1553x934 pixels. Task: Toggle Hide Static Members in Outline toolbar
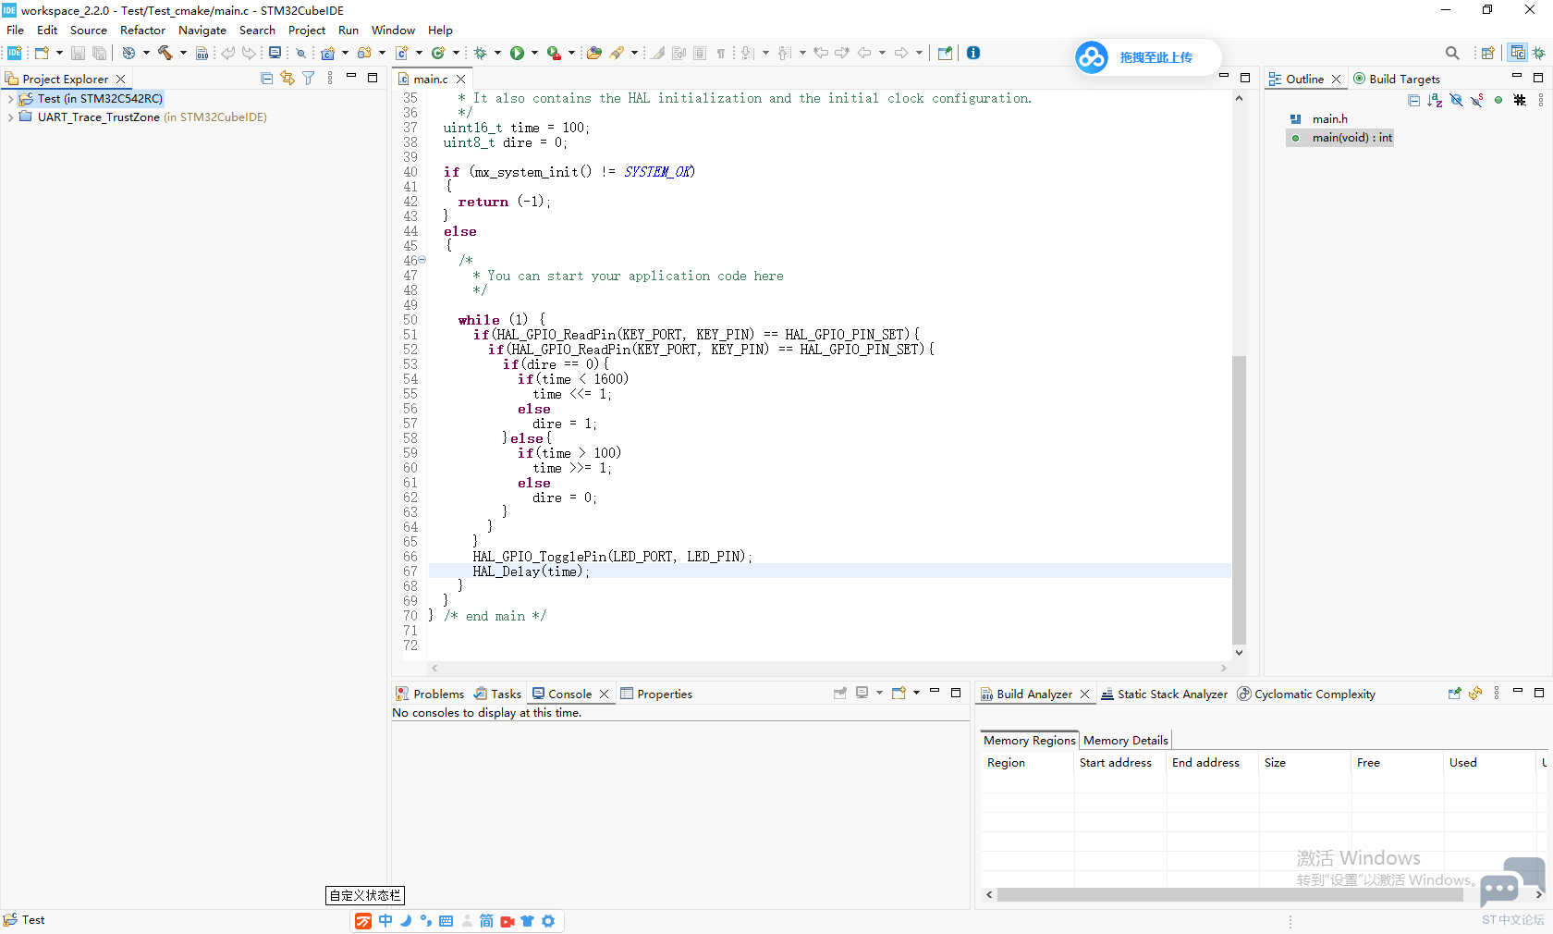(x=1477, y=100)
